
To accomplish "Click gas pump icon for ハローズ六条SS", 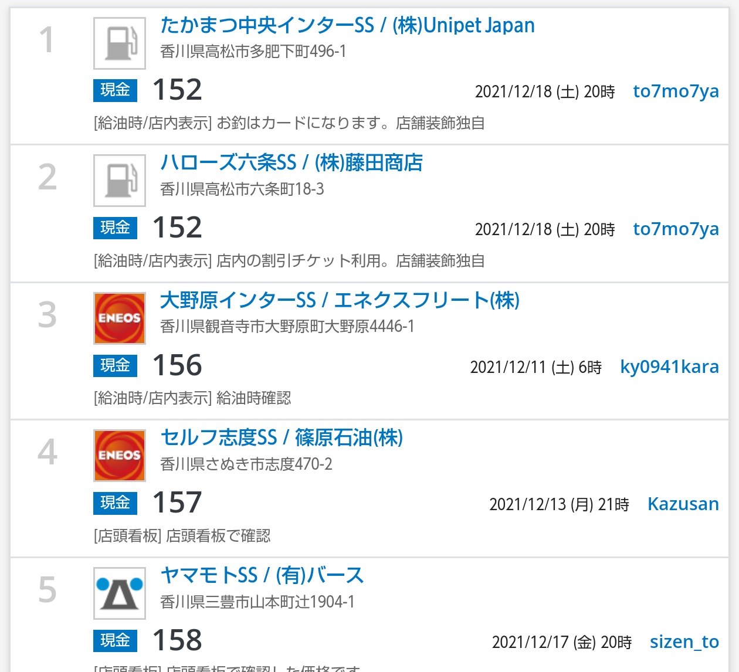I will pos(120,181).
